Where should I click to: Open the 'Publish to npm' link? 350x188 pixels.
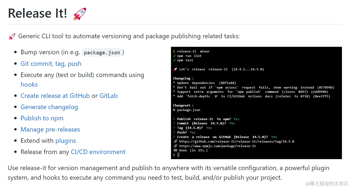click(42, 118)
